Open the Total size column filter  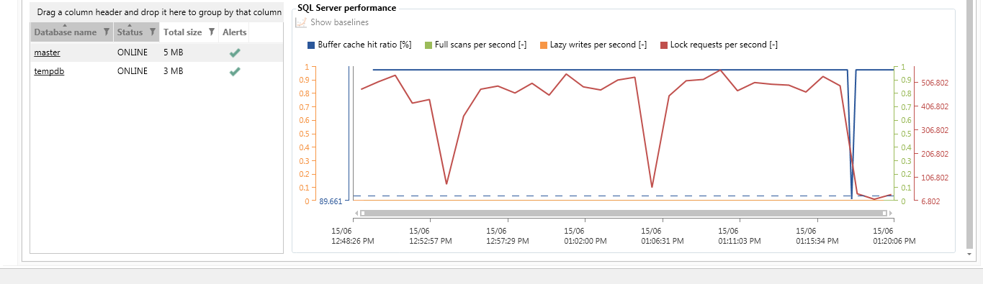point(212,32)
